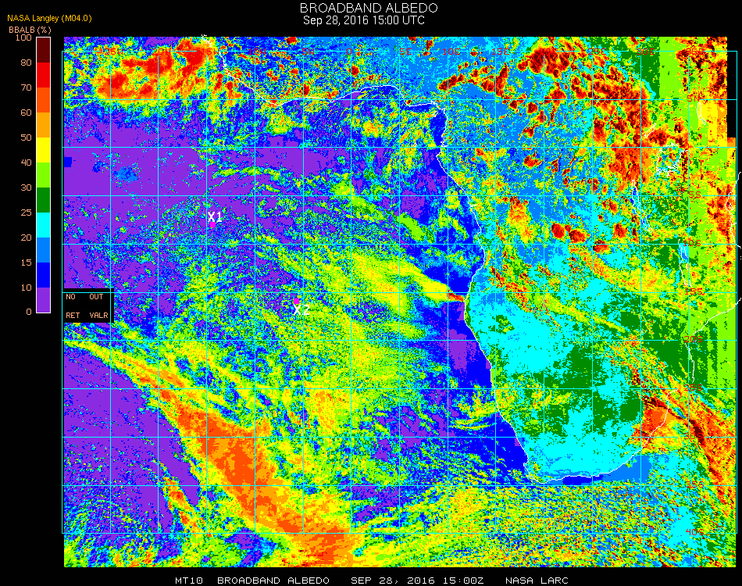Viewport: 742px width, 586px height.
Task: Click the 5E longitude label
Action: (405, 51)
